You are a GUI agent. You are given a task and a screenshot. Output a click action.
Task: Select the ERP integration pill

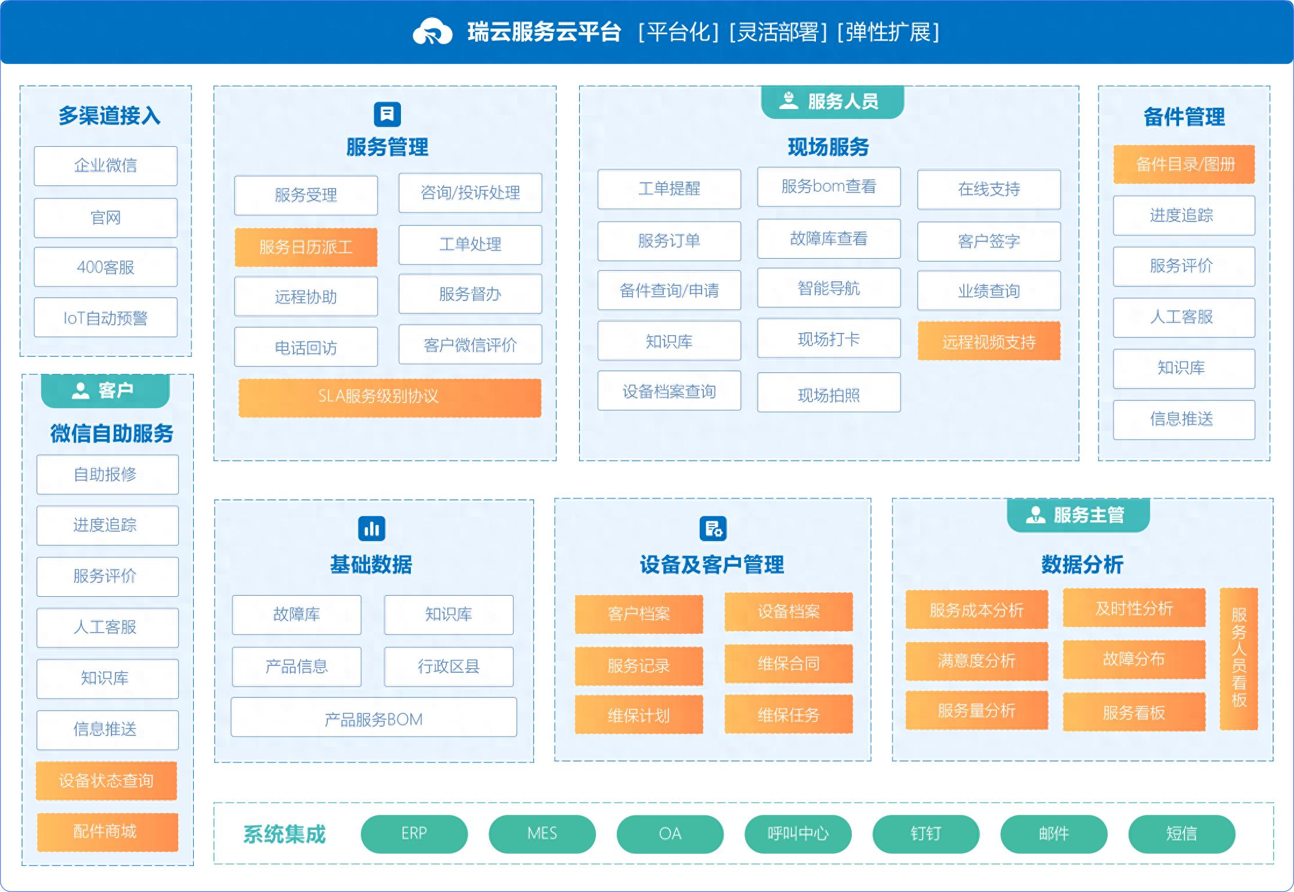point(414,833)
